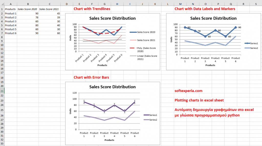The image size is (262, 146).
Task: Click the softexperia.com text
Action: 188,91
